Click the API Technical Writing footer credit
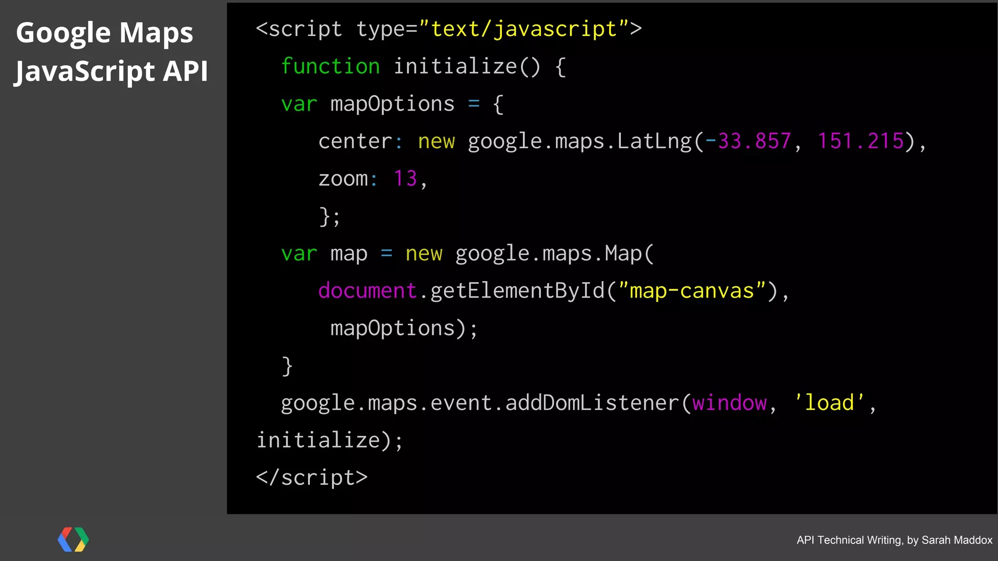Viewport: 998px width, 561px height. pyautogui.click(x=894, y=540)
